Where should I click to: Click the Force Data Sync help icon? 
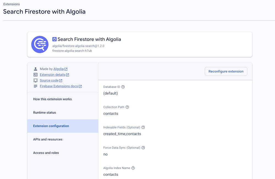click(x=143, y=147)
